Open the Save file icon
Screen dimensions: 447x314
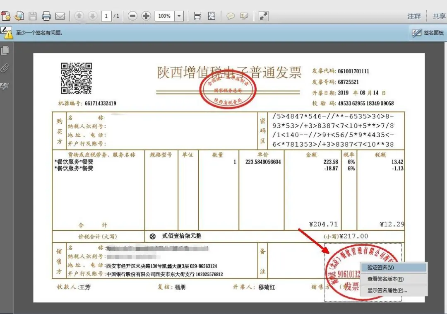click(33, 16)
